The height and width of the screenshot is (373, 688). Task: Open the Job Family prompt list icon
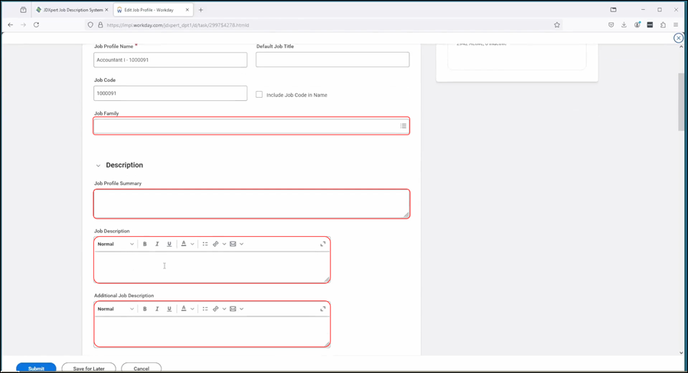(x=403, y=126)
